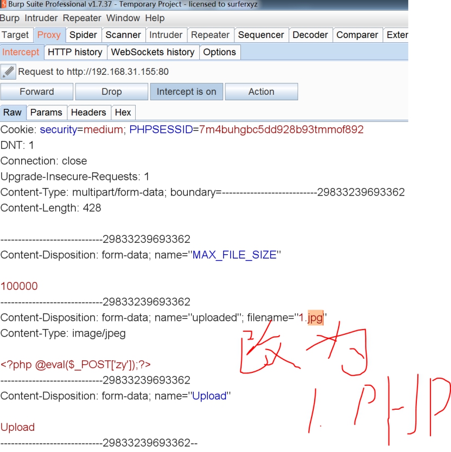Click the pencil edit target icon
The image size is (451, 452).
(x=8, y=72)
